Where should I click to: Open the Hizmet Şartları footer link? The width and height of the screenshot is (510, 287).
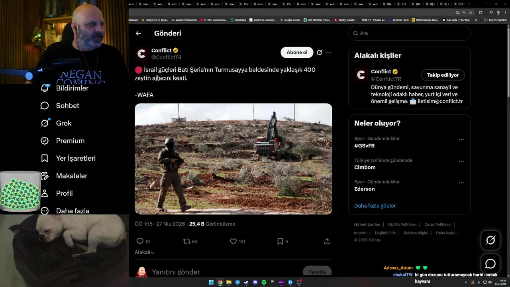pos(367,224)
